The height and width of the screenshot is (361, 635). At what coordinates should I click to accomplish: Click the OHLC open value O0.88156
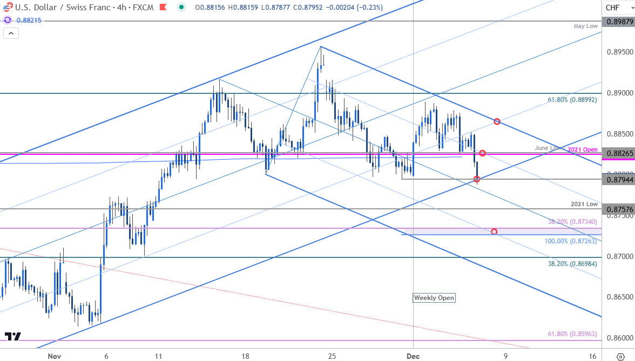[210, 8]
